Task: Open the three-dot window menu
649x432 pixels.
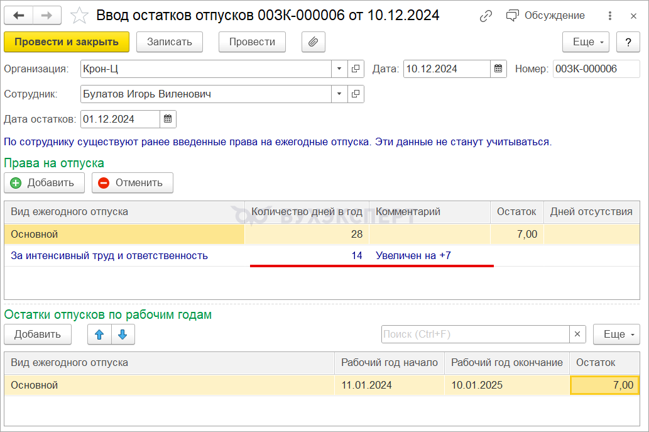Action: click(609, 16)
